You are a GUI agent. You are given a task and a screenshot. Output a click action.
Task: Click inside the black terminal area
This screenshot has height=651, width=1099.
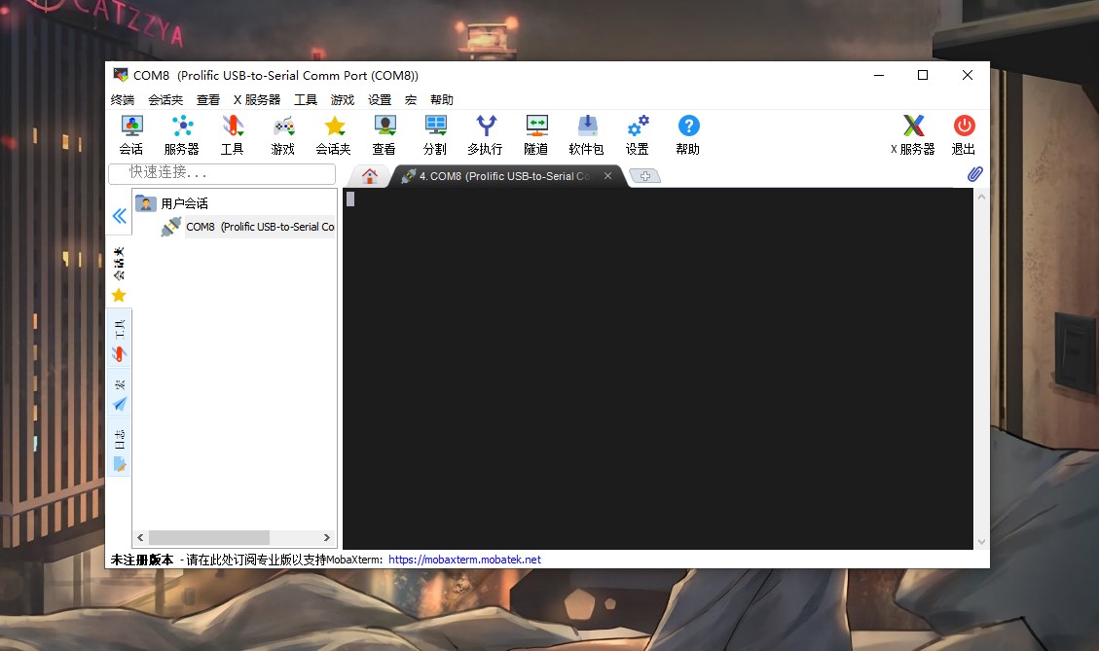pos(657,369)
